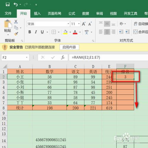
Task: Click the Cut scissors icon
Action: click(x=16, y=22)
